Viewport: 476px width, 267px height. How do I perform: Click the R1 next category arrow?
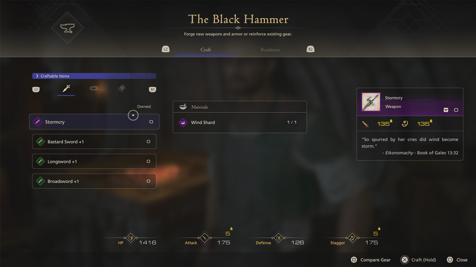(152, 90)
